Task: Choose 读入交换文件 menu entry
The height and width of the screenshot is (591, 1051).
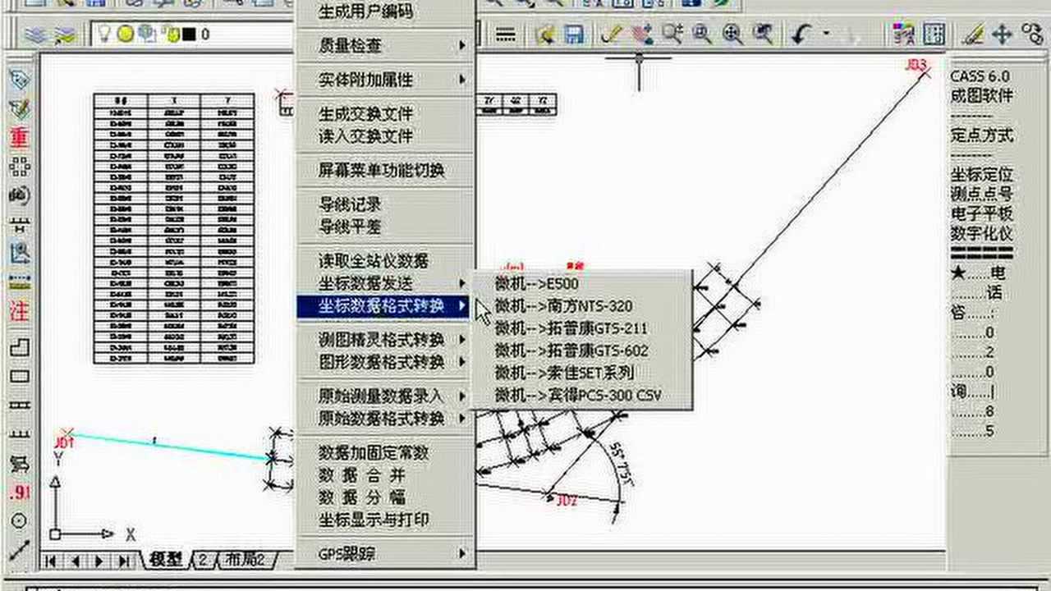Action: tap(385, 136)
